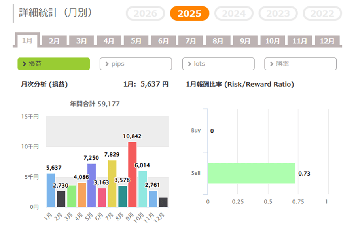The image size is (356, 235).
Task: Click the red September bar 10,842
Action: tap(133, 174)
